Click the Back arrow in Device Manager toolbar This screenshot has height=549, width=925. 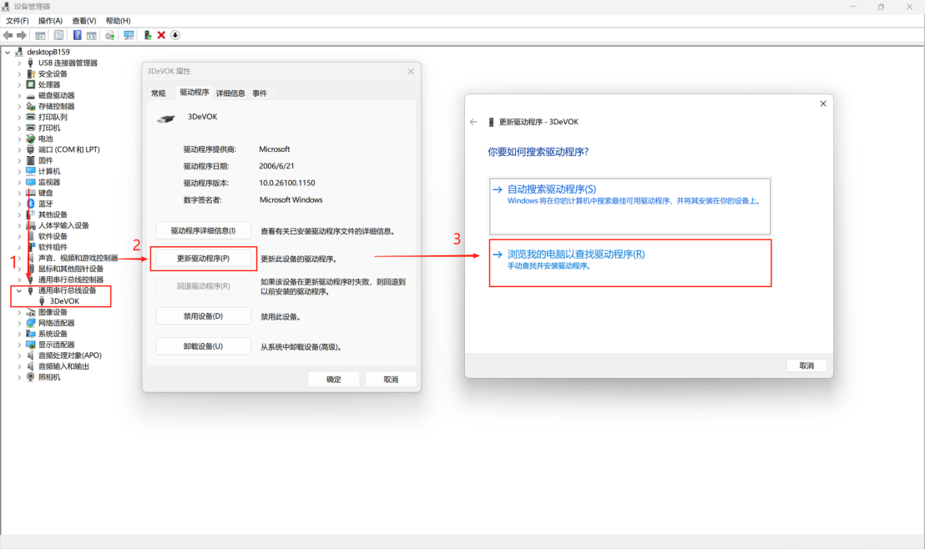[x=8, y=35]
